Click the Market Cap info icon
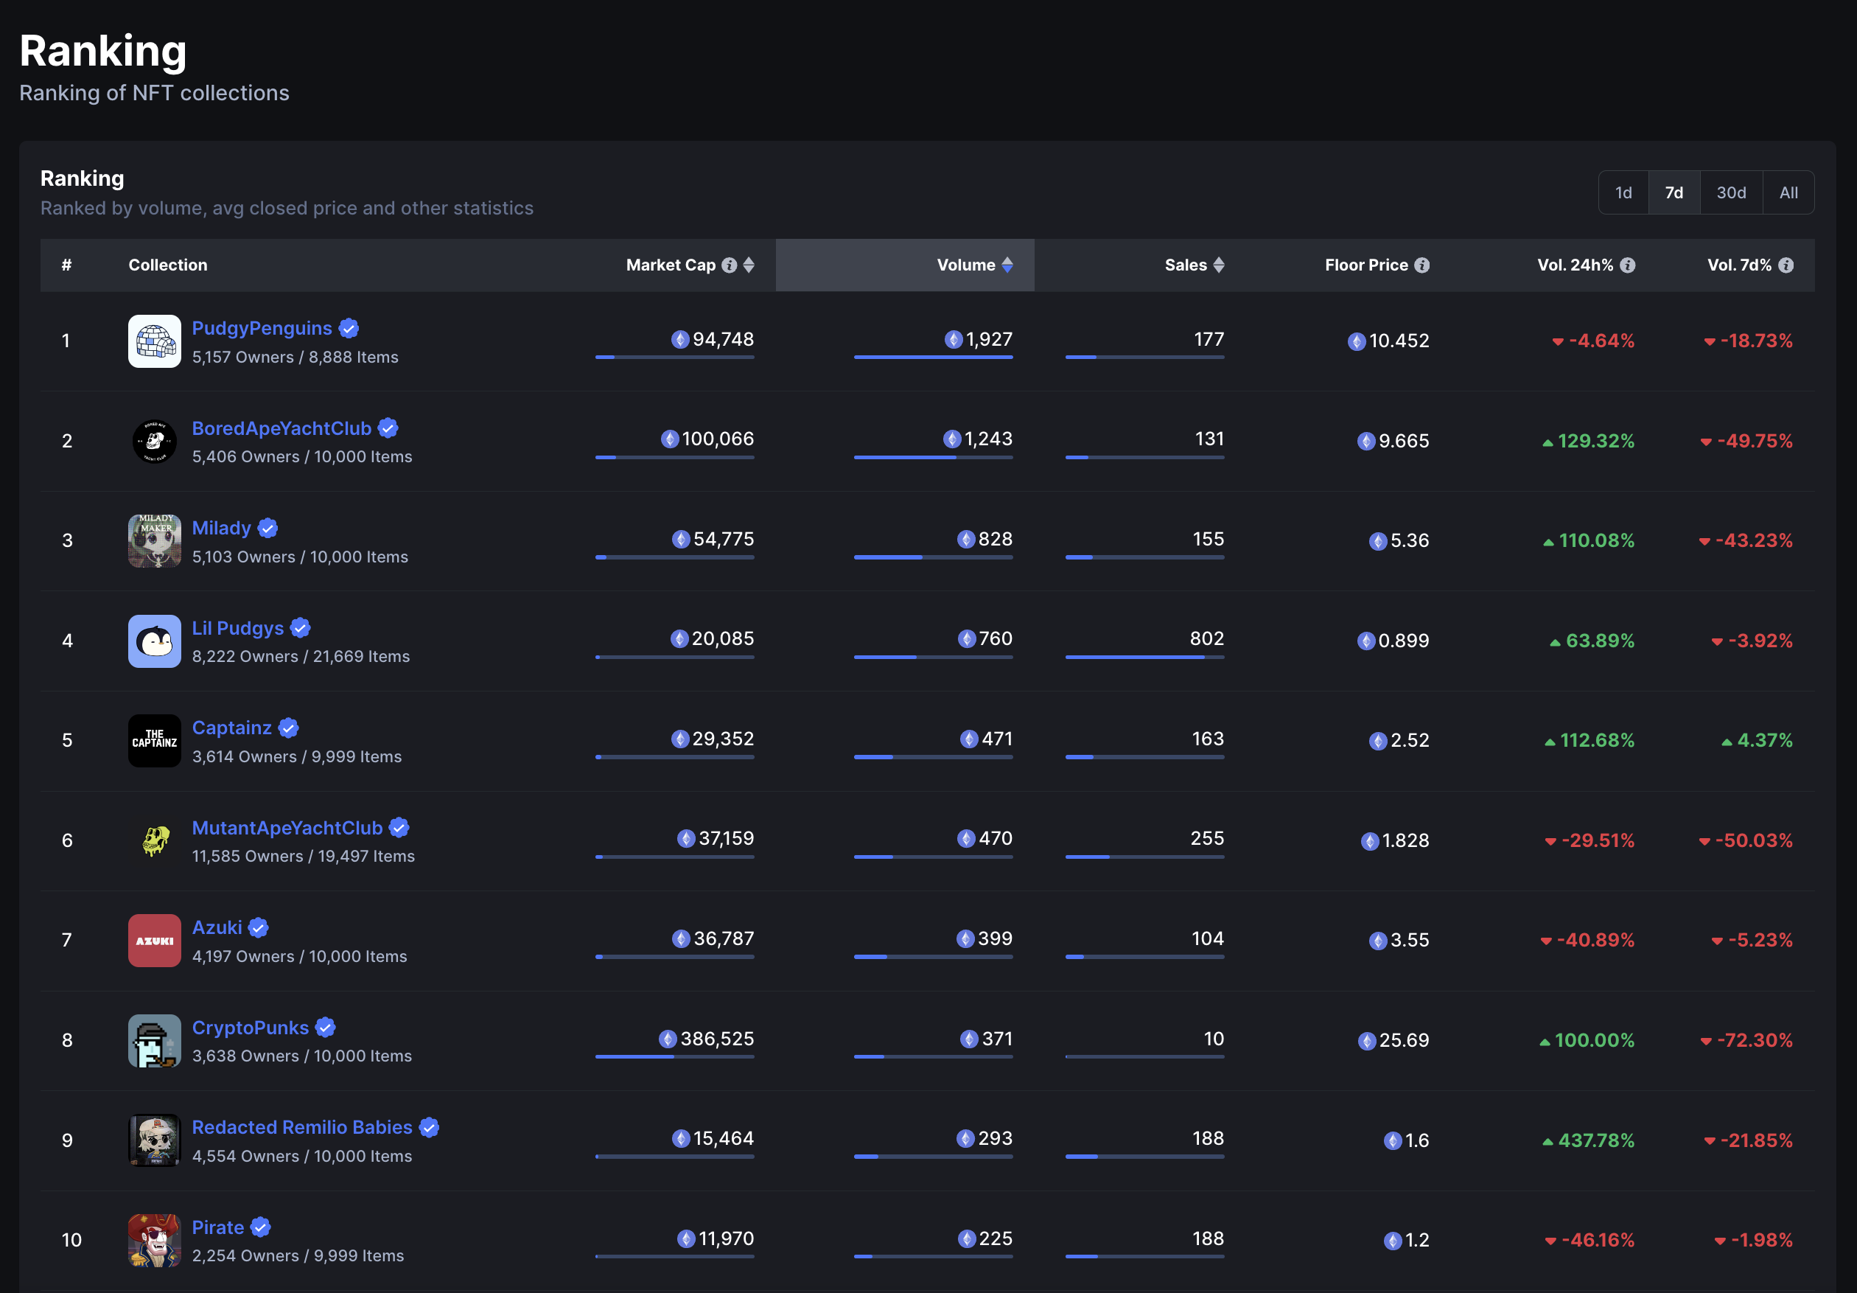Image resolution: width=1857 pixels, height=1293 pixels. point(730,265)
